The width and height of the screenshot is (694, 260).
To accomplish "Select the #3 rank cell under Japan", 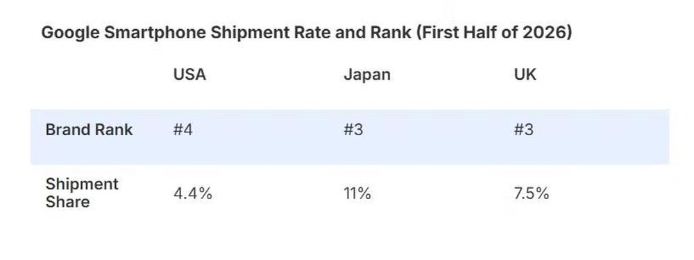I will (x=353, y=130).
